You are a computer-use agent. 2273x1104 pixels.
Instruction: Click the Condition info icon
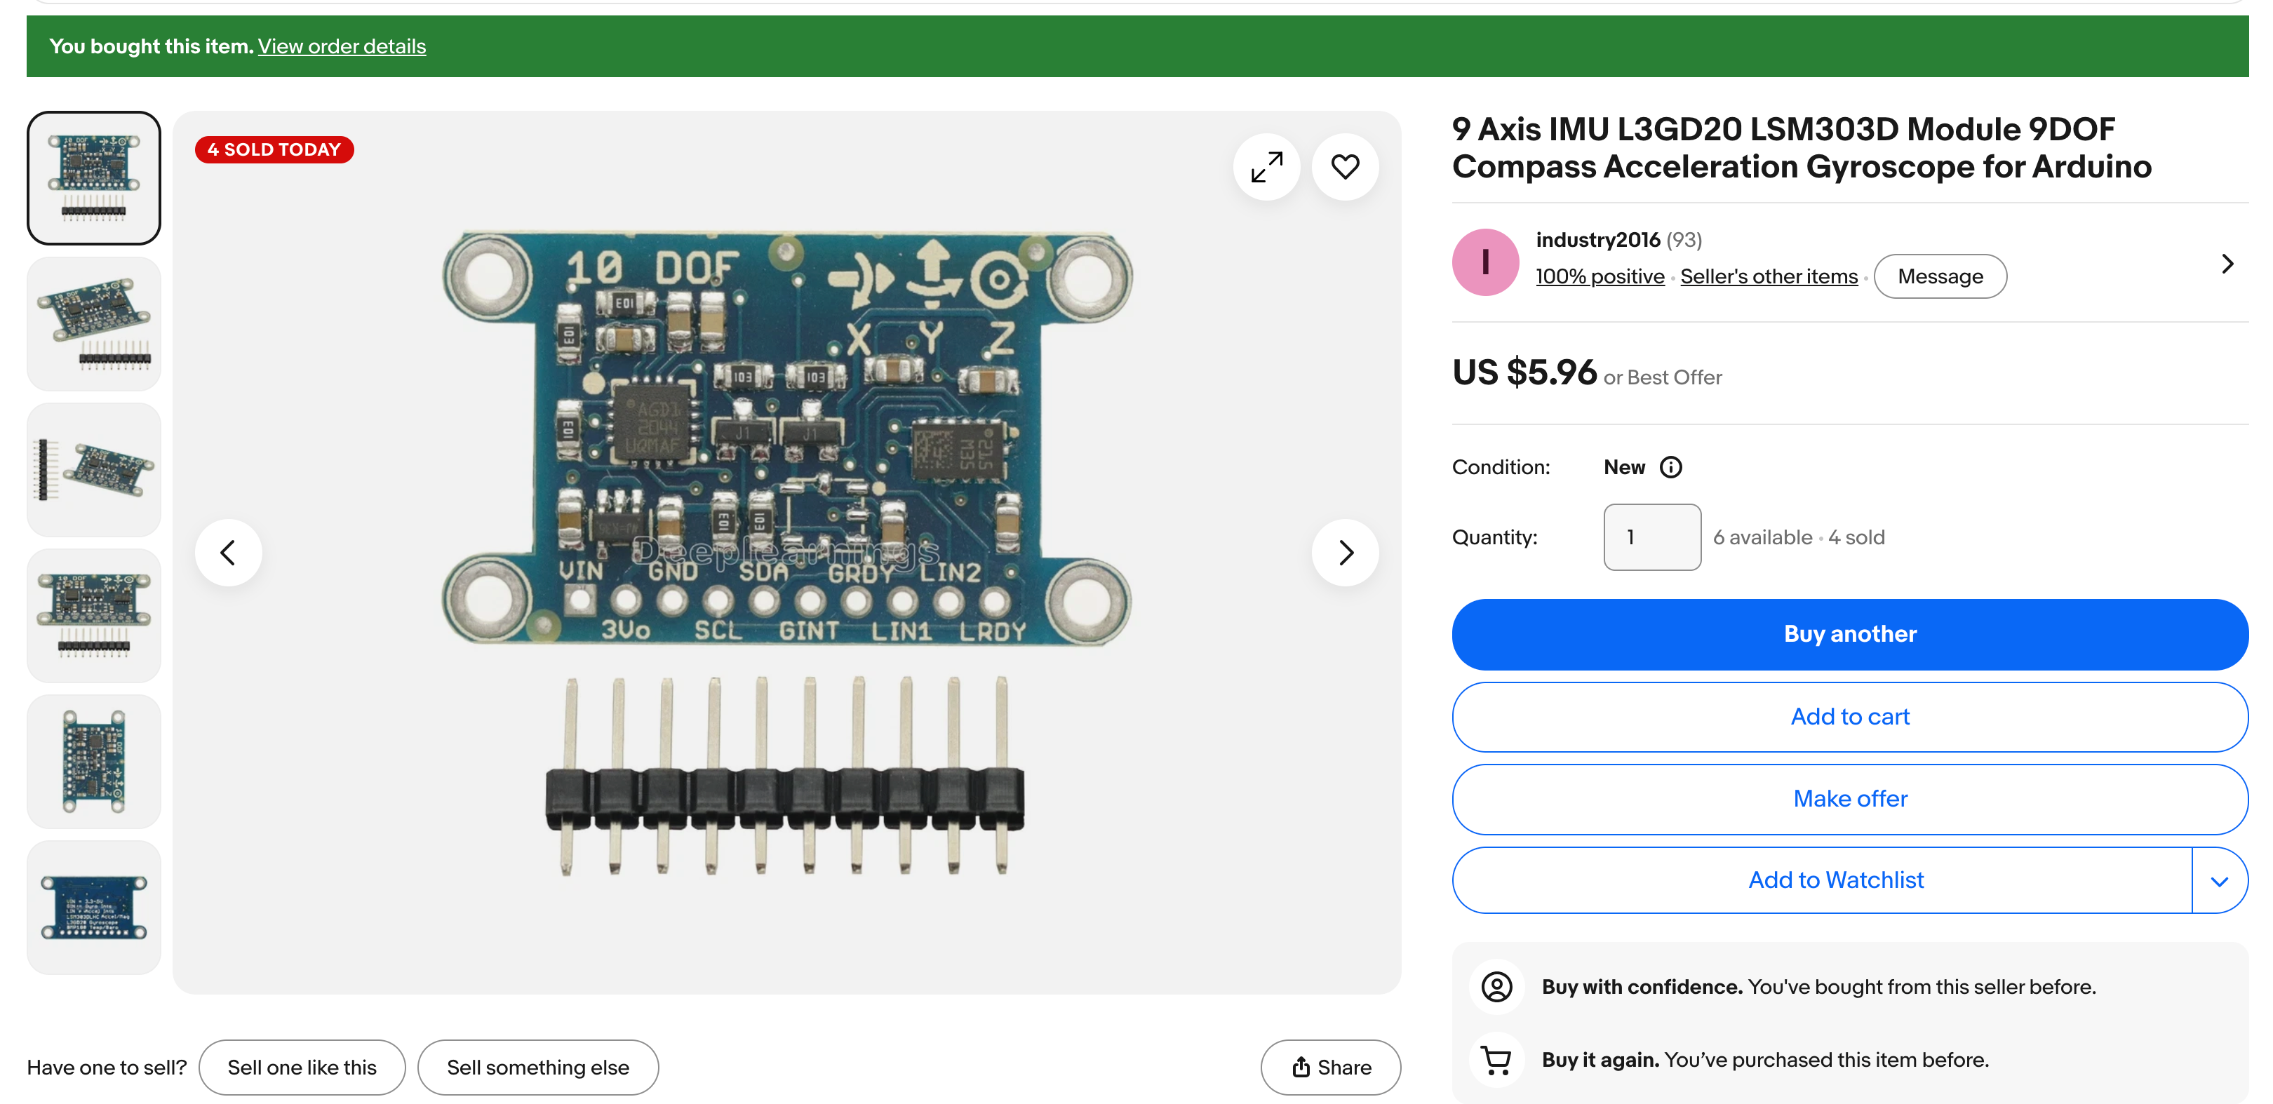pyautogui.click(x=1670, y=467)
